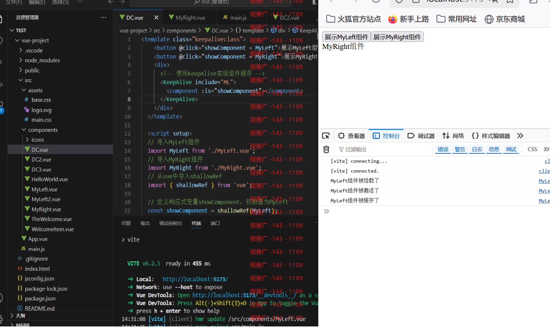The height and width of the screenshot is (327, 553).
Task: Close the DC.vue editor tab
Action: (156, 18)
